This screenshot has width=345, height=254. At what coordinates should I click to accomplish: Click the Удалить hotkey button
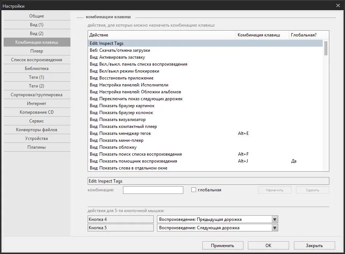(x=313, y=190)
